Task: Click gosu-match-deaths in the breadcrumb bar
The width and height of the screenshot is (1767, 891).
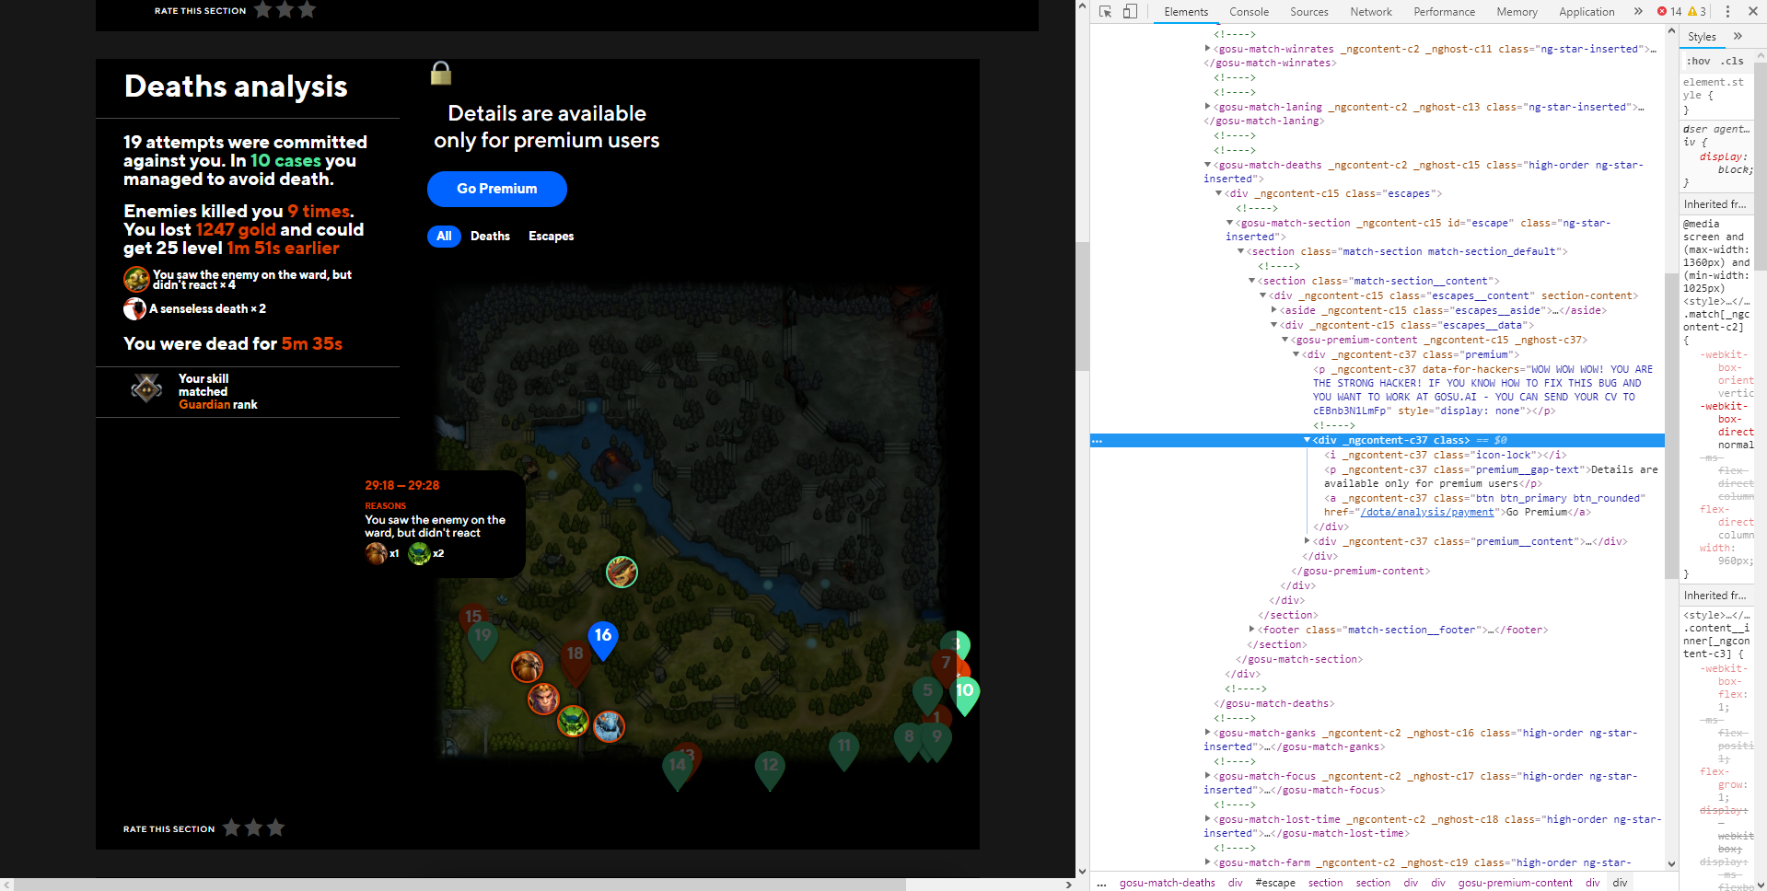Action: pos(1168,883)
